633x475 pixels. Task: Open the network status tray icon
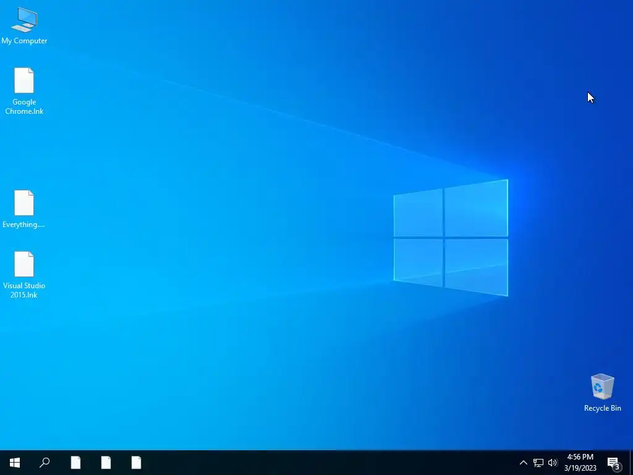[x=538, y=463]
